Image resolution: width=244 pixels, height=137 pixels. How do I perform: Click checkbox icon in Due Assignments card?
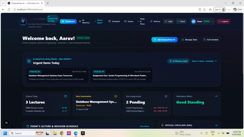[166, 96]
